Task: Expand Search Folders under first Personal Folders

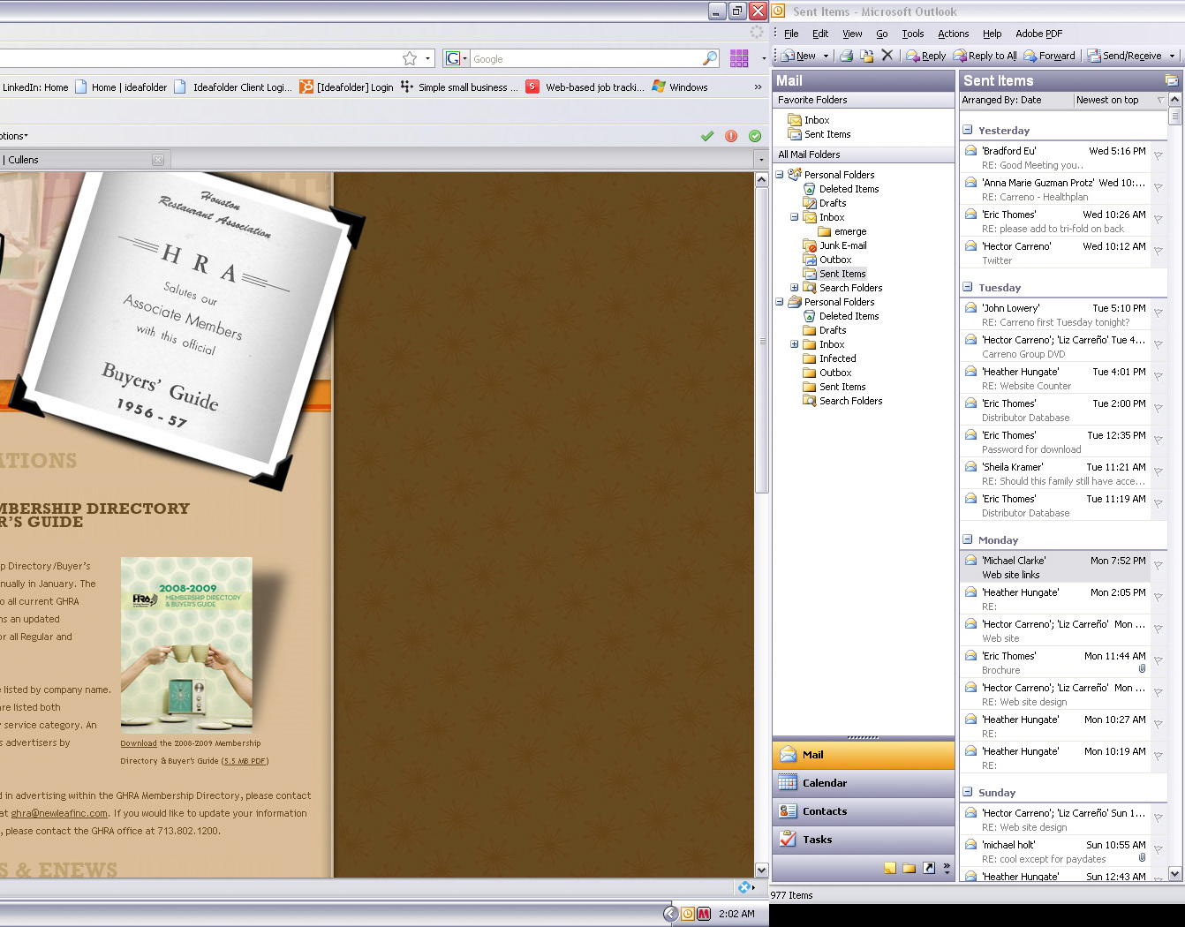Action: pyautogui.click(x=794, y=288)
